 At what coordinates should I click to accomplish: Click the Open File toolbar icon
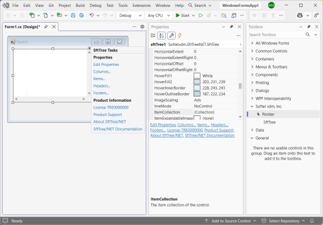45,15
